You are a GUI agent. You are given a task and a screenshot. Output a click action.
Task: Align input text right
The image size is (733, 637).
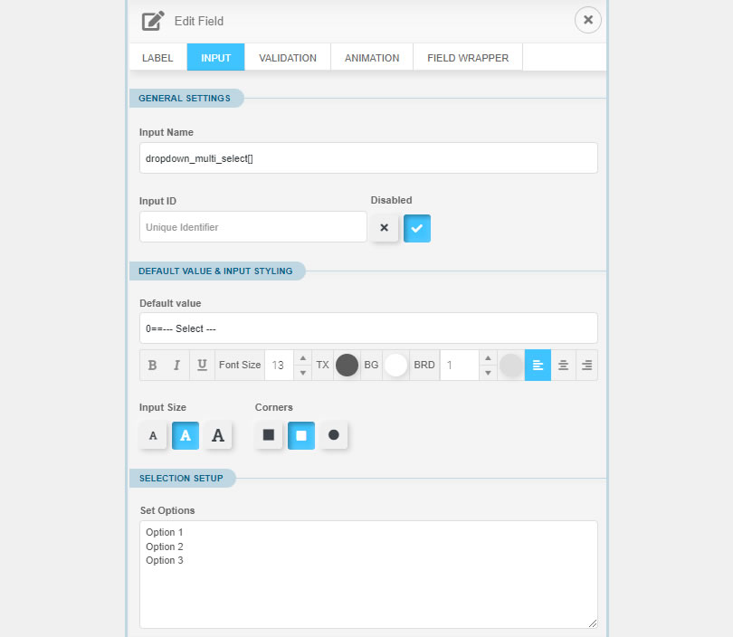click(586, 365)
